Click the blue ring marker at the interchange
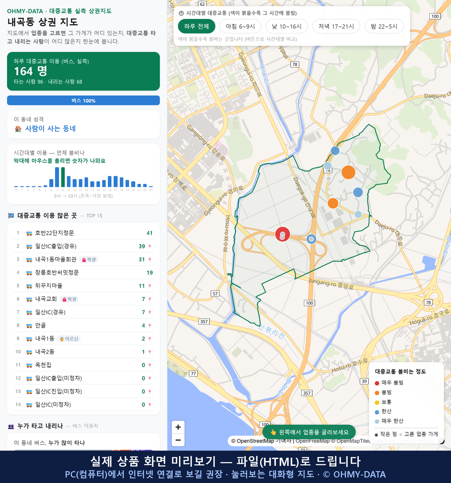451x483 pixels. 311,239
